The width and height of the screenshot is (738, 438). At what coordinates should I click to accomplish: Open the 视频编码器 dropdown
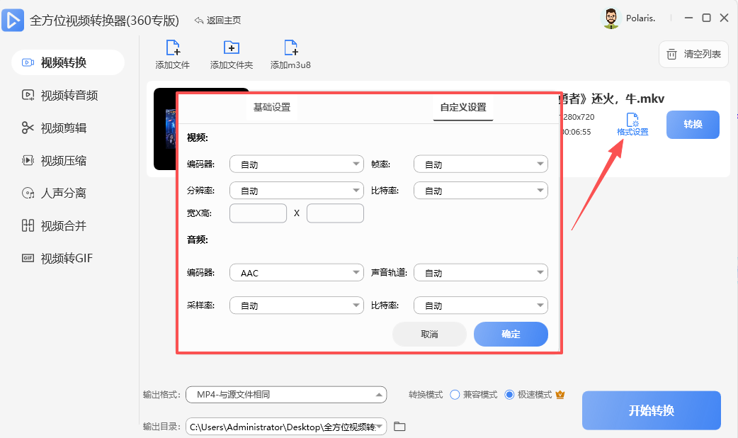[296, 164]
